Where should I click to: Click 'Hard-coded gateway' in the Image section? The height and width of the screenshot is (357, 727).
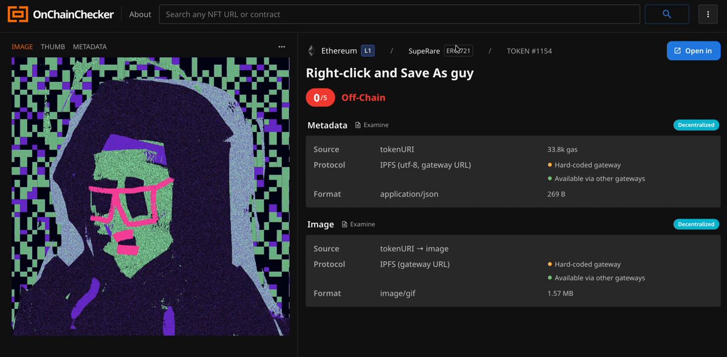[x=588, y=264]
